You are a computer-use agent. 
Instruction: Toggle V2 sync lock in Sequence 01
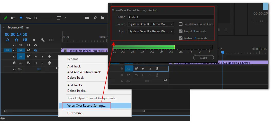click(29, 45)
